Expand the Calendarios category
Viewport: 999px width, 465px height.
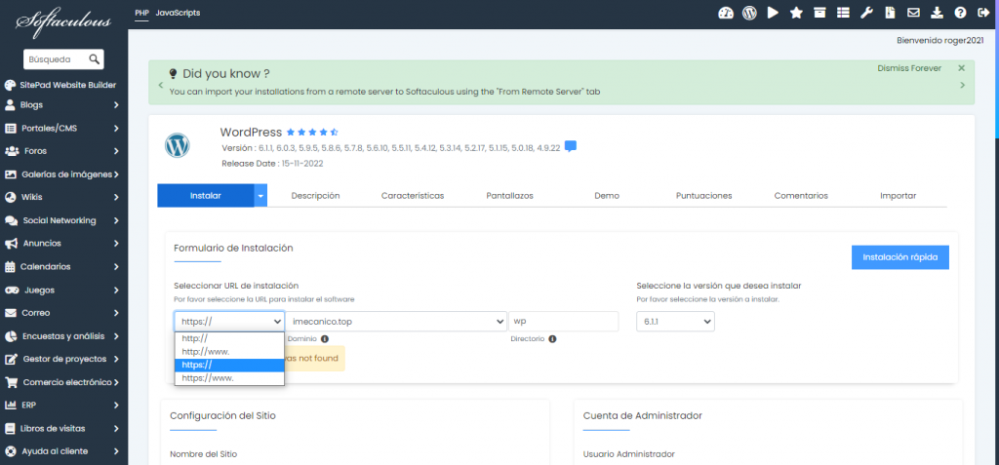pyautogui.click(x=63, y=266)
